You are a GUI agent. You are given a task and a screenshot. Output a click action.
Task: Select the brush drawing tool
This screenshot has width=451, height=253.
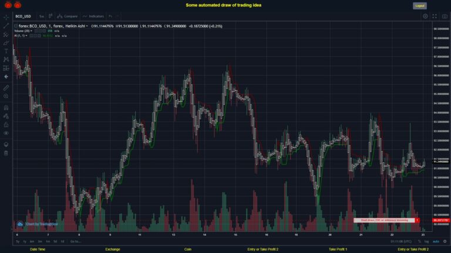point(6,43)
